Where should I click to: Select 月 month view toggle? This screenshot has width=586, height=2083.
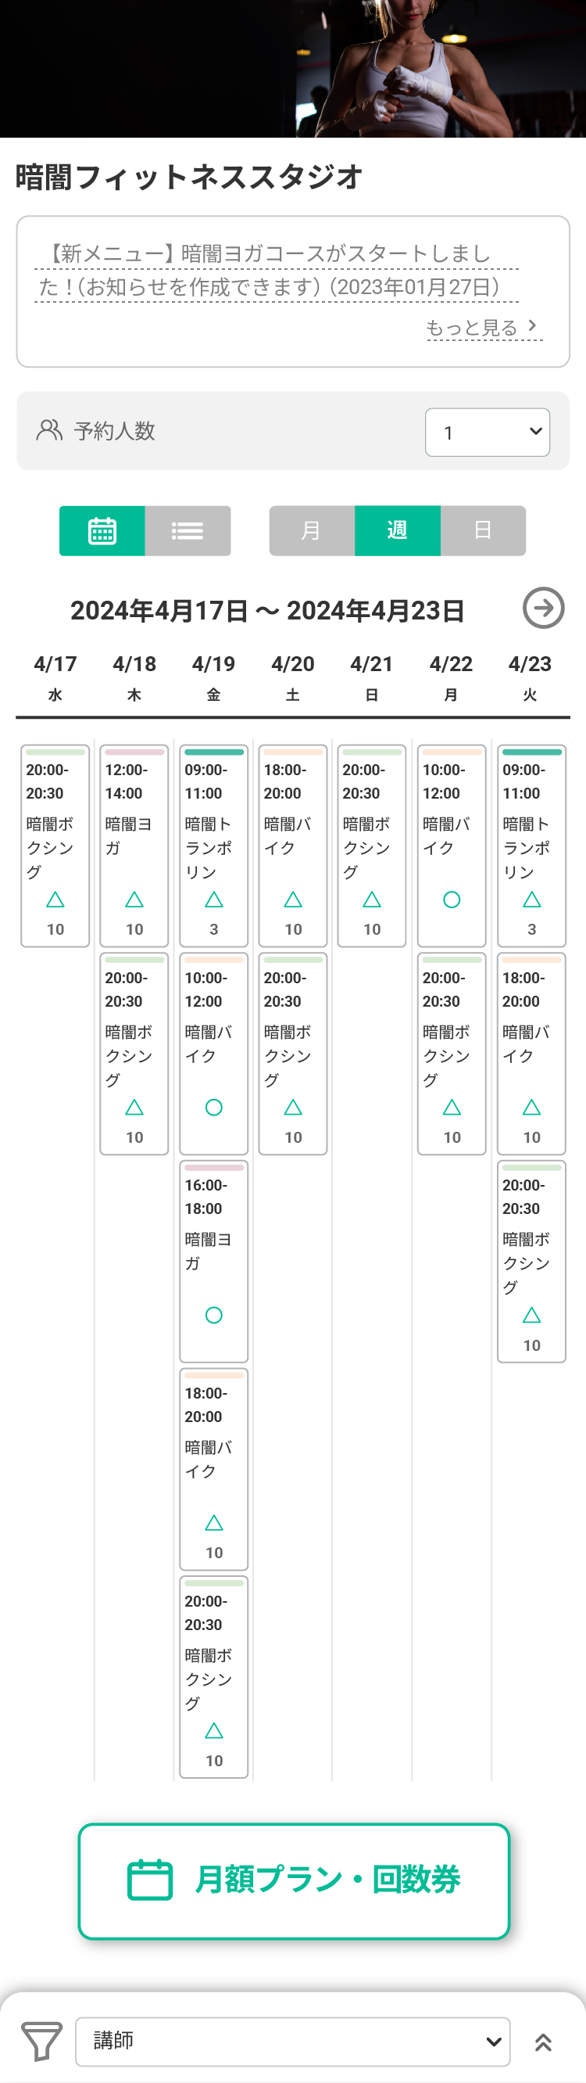click(x=311, y=530)
